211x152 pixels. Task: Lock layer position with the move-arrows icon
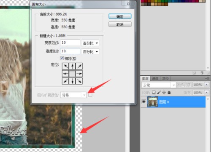tap(164, 92)
